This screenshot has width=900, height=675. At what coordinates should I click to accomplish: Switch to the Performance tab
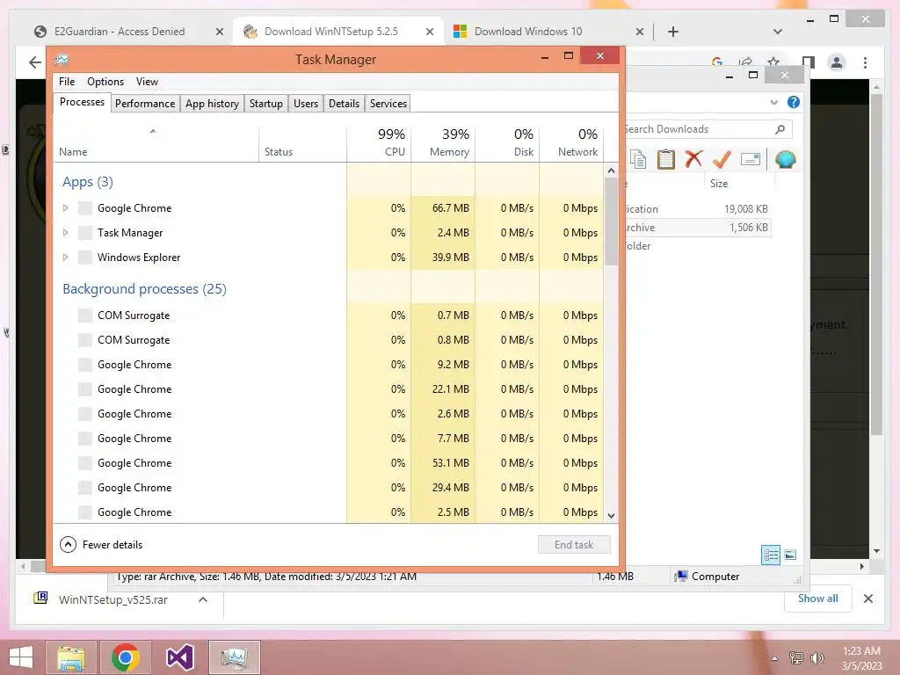145,104
